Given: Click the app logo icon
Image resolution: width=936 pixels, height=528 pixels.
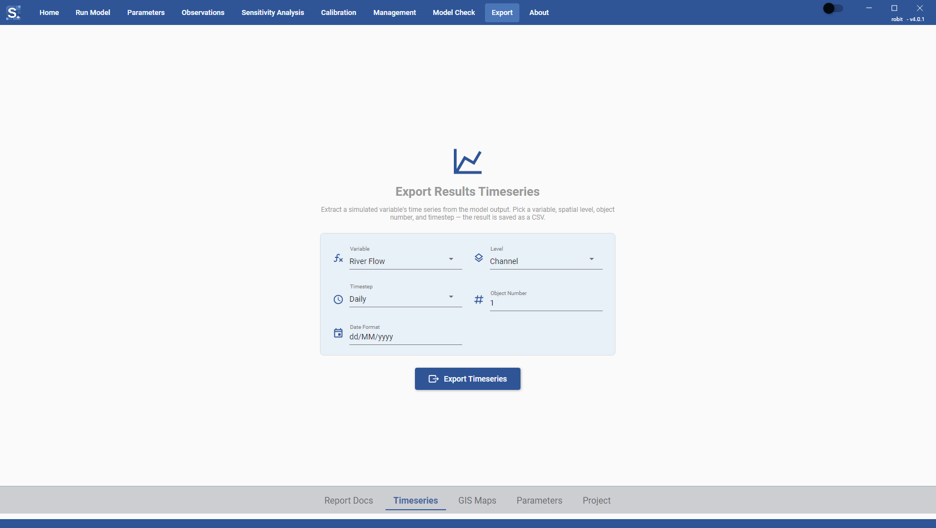Looking at the screenshot, I should pos(13,12).
